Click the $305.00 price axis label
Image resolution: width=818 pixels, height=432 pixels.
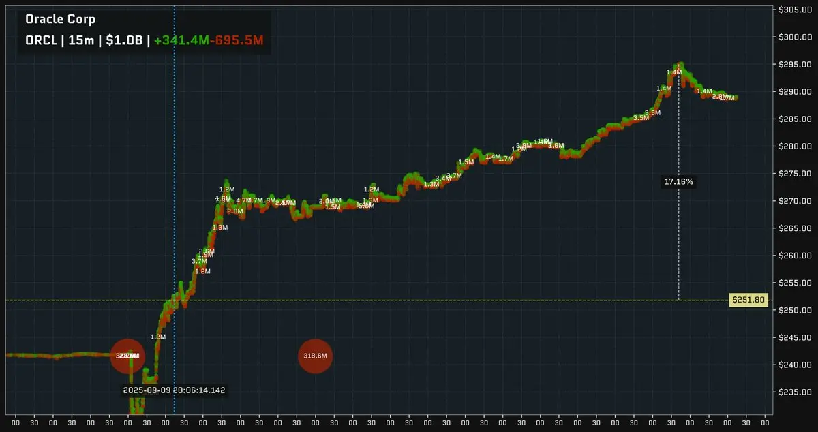797,10
